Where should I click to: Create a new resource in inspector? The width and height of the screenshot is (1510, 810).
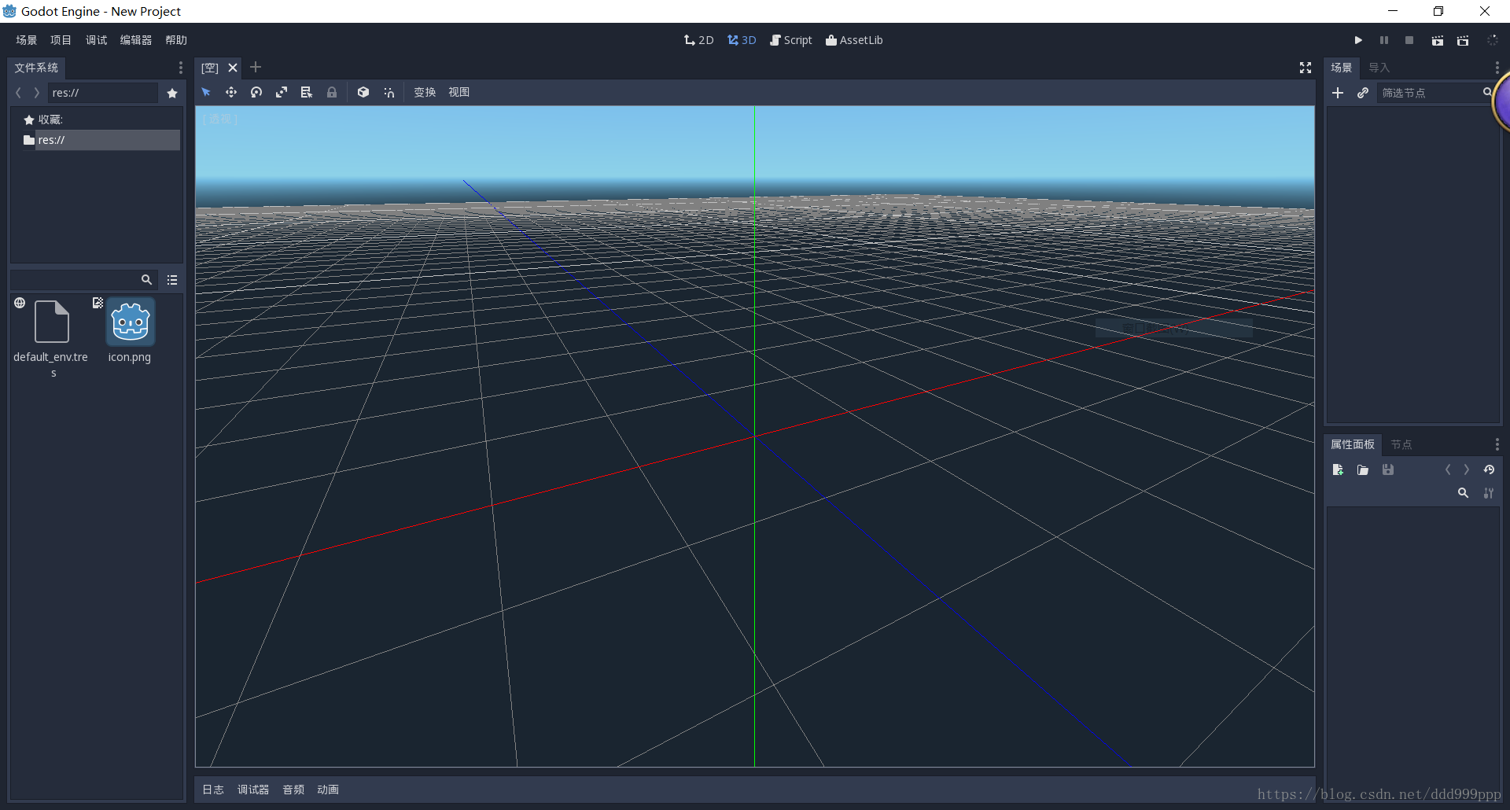point(1338,469)
